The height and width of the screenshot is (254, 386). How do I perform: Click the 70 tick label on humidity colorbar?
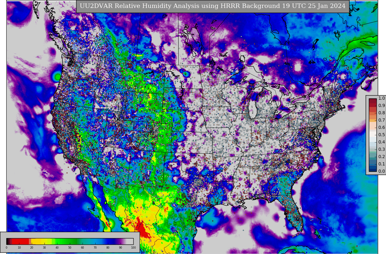point(95,248)
